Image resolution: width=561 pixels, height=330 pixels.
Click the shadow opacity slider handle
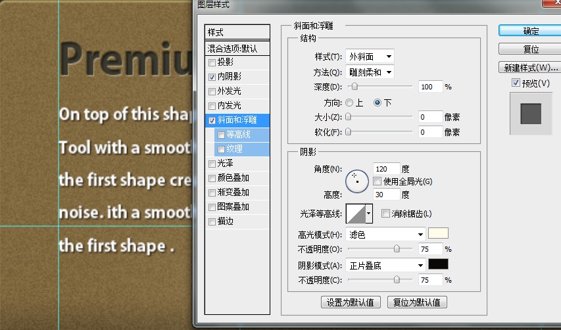pyautogui.click(x=397, y=279)
